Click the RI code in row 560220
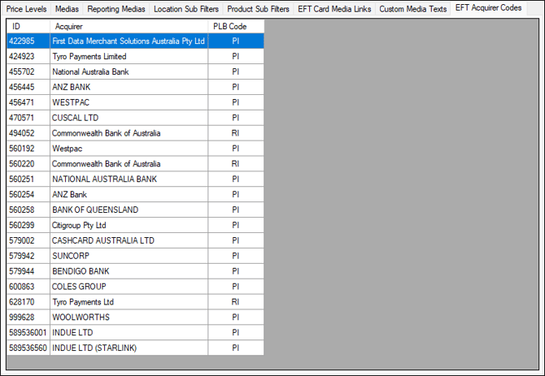Image resolution: width=545 pixels, height=376 pixels. point(236,163)
